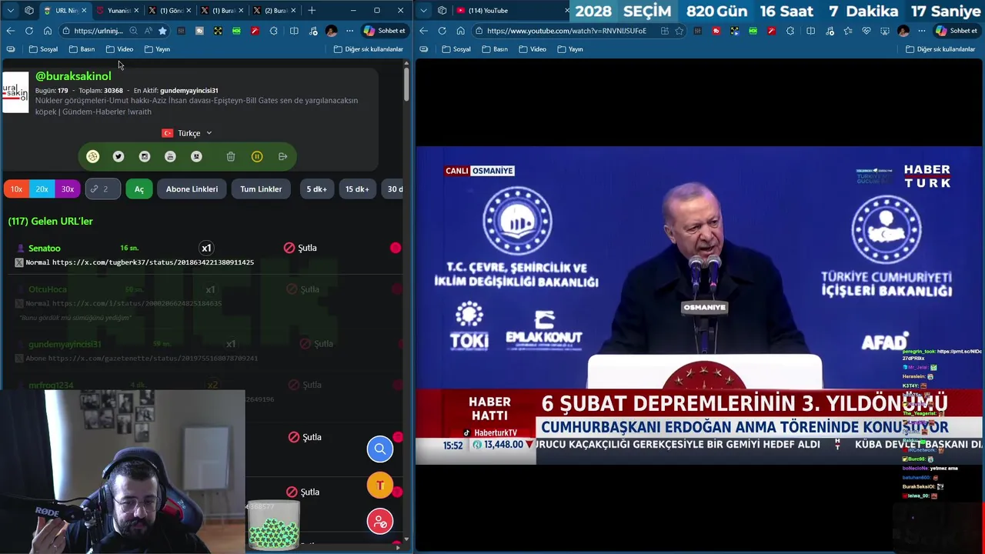Click the red link floating button
This screenshot has width=985, height=554.
pyautogui.click(x=380, y=522)
